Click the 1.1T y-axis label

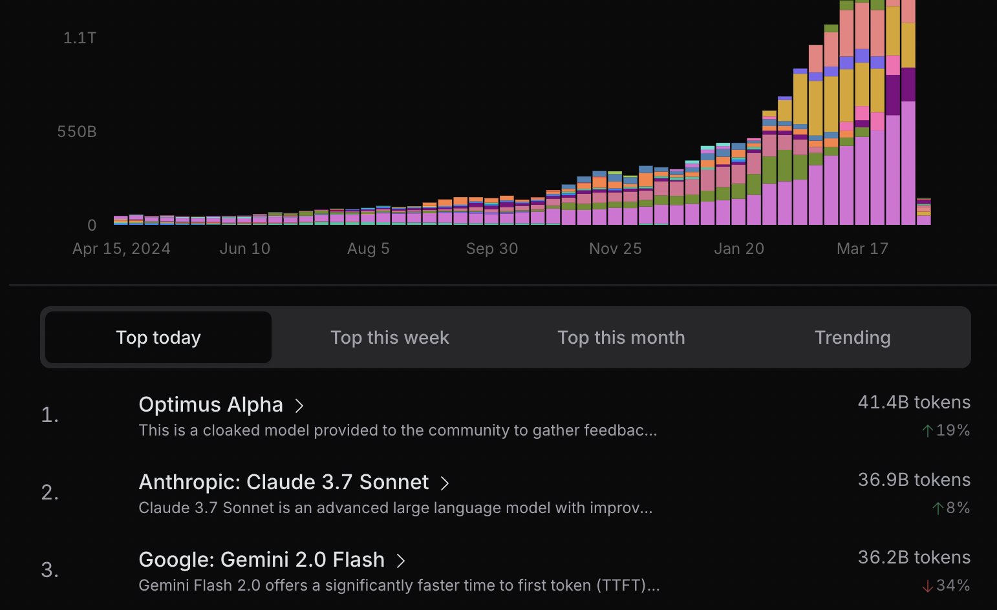80,38
